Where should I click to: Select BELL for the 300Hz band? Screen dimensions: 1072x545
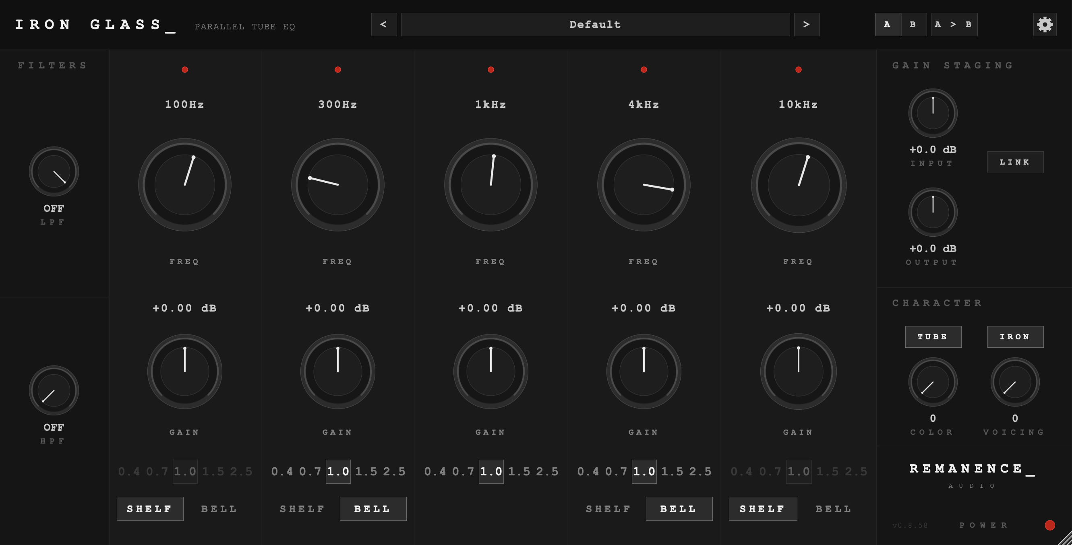[x=373, y=508]
